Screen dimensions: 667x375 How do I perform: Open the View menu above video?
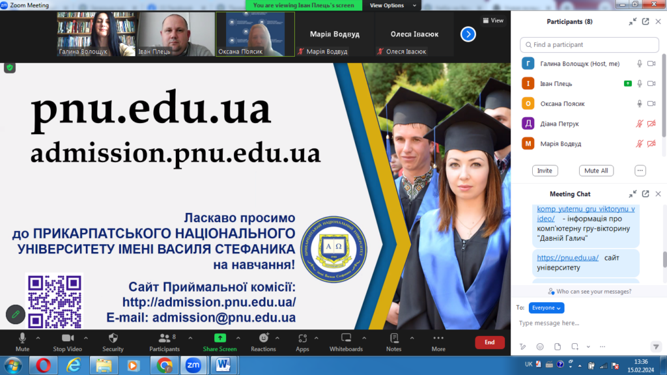(x=493, y=20)
